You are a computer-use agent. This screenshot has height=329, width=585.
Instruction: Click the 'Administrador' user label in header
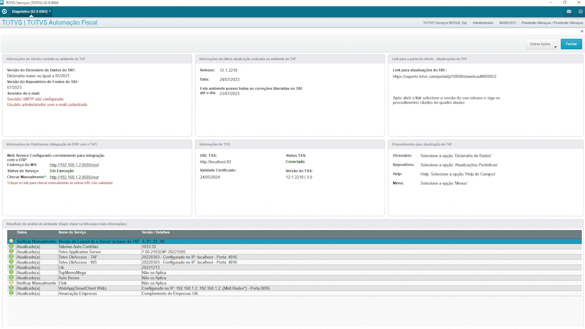(x=483, y=23)
